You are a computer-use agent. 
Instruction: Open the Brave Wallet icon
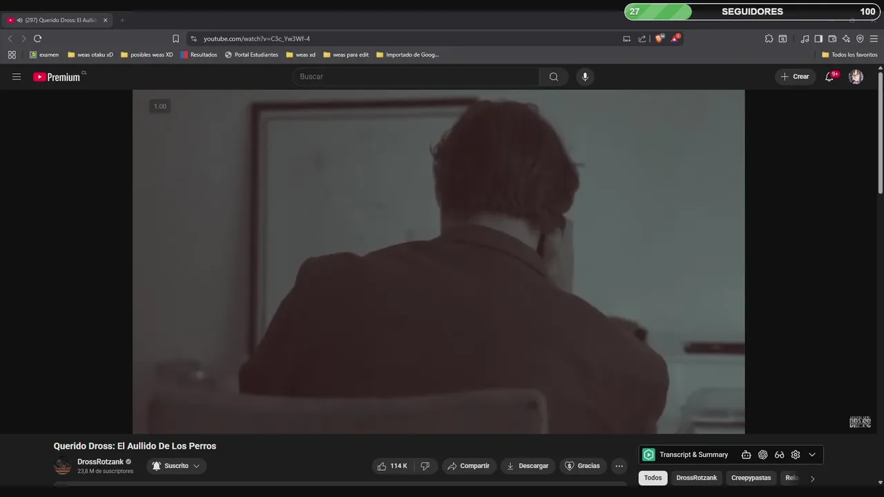tap(832, 39)
